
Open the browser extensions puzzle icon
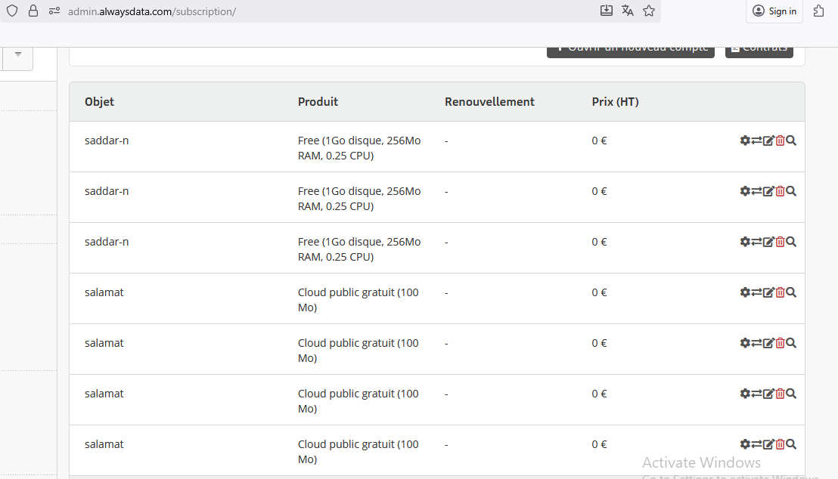(818, 11)
